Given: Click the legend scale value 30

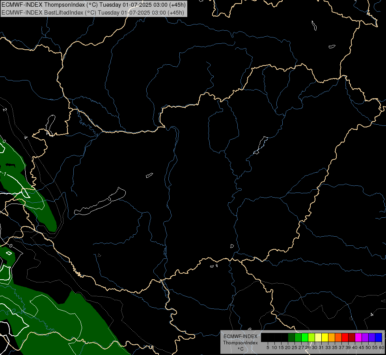Looking at the screenshot, I should click(315, 348).
